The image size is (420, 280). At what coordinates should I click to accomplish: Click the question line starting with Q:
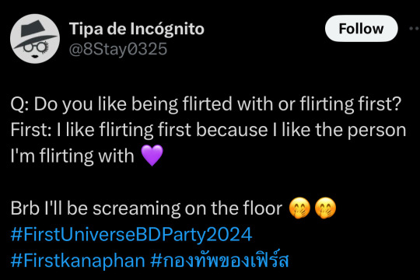(205, 104)
